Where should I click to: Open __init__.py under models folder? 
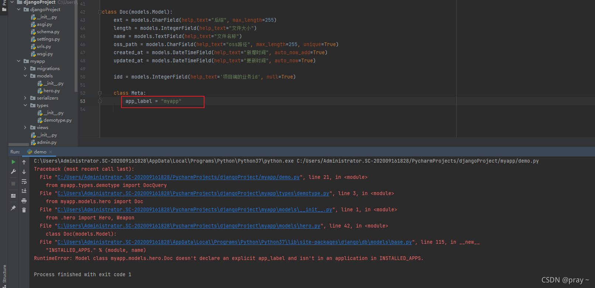click(x=54, y=83)
